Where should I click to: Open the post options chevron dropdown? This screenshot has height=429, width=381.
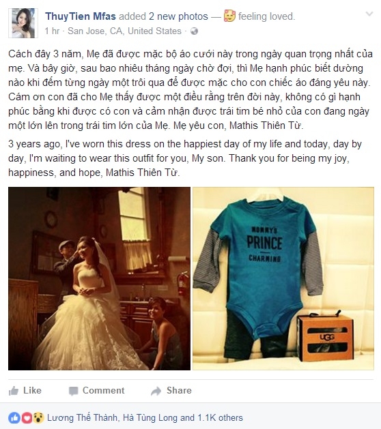(x=369, y=14)
